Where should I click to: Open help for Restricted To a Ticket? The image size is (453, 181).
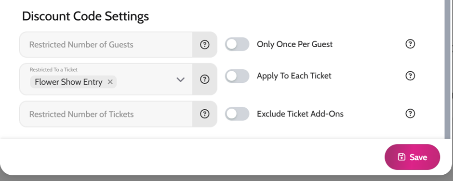(x=204, y=79)
